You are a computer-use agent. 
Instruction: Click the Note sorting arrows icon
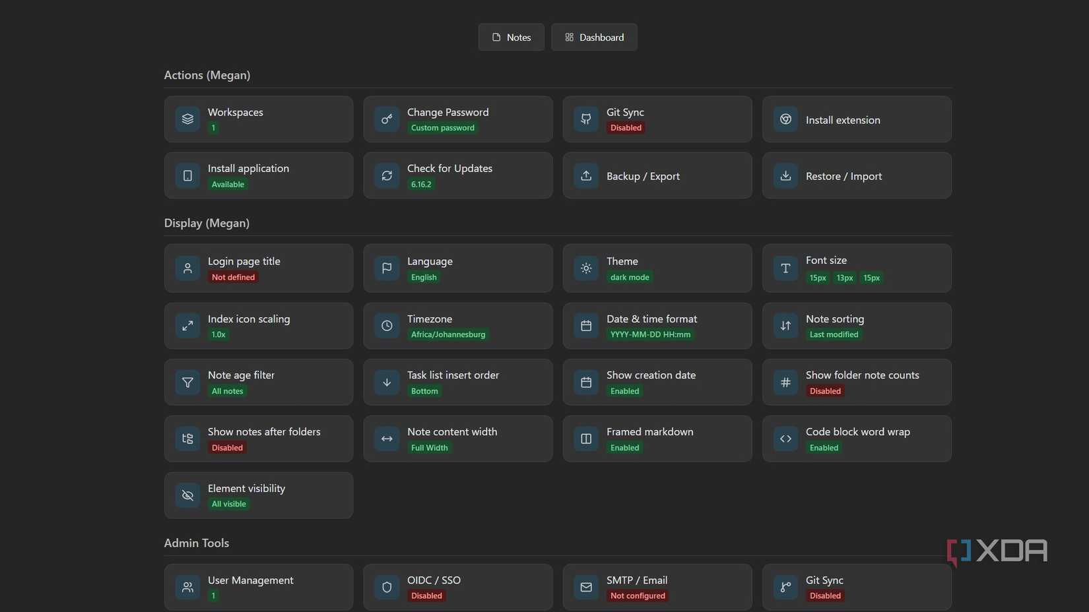tap(785, 326)
